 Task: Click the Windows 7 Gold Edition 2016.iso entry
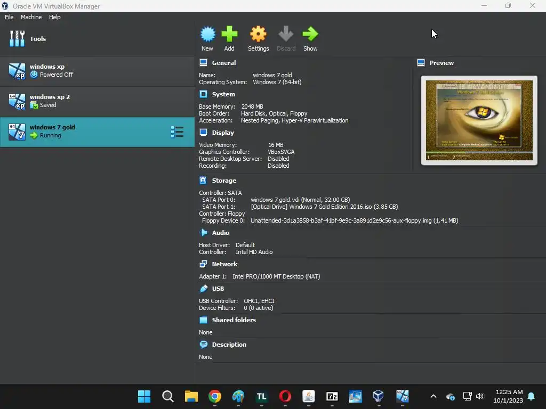(x=324, y=207)
